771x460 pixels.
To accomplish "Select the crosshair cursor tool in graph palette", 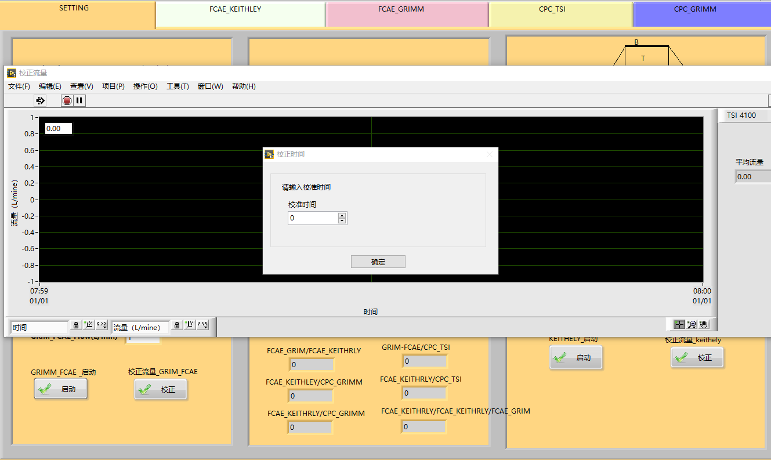I will click(679, 324).
